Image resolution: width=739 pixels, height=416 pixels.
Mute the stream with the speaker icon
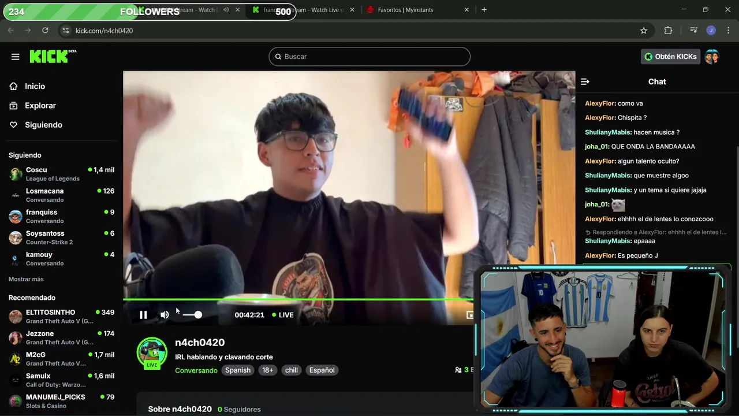point(165,315)
